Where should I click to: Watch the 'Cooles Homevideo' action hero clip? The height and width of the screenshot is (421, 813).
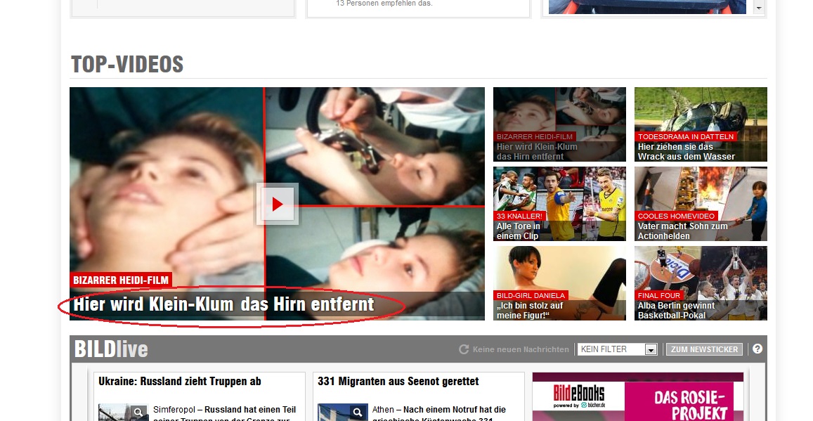coord(700,204)
